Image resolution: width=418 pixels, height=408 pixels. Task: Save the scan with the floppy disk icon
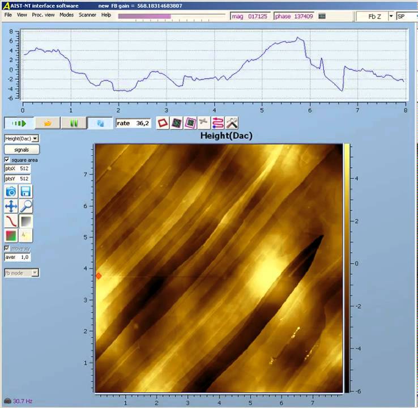tap(25, 191)
